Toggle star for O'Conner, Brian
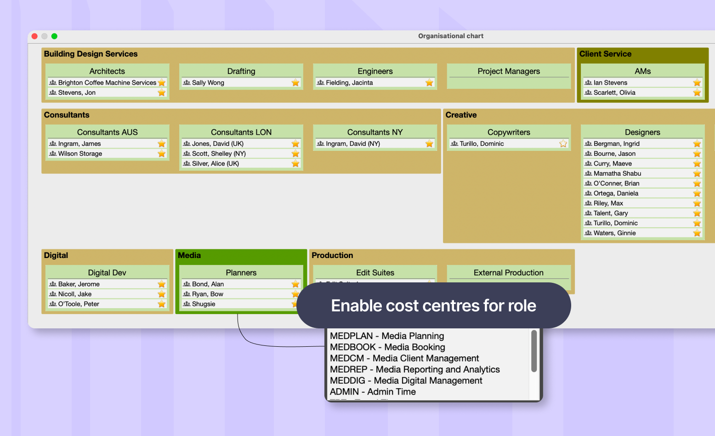The width and height of the screenshot is (715, 436). [697, 184]
